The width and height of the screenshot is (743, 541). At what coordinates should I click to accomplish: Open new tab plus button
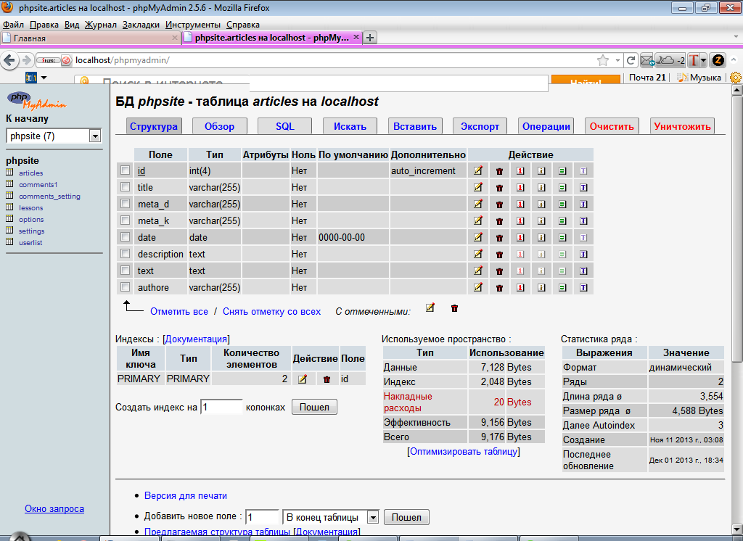point(370,38)
